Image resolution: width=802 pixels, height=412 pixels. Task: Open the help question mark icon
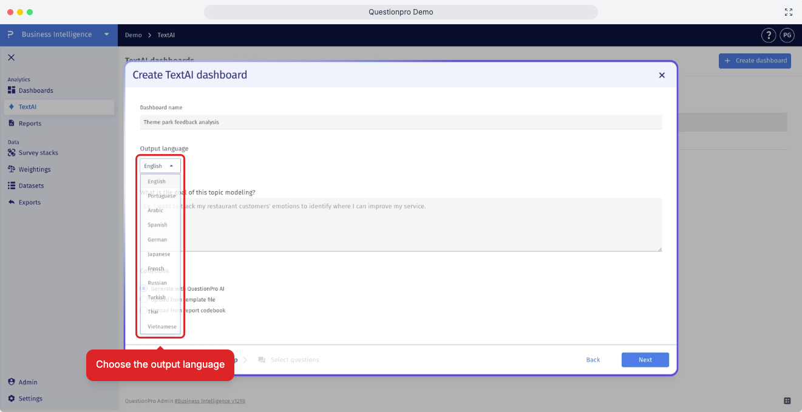click(769, 35)
